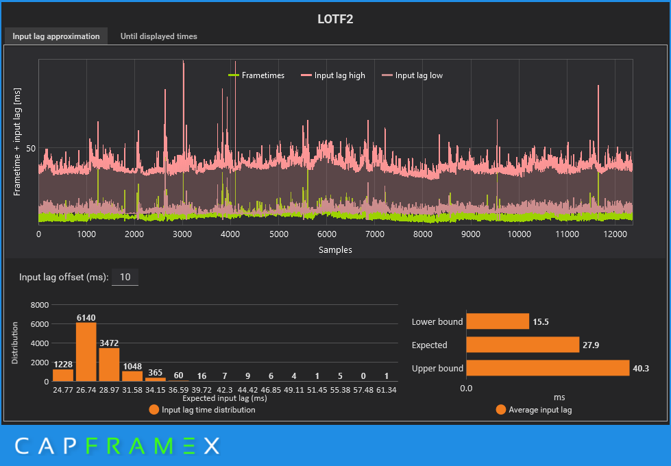Click the histogram count labeled 16

202,376
